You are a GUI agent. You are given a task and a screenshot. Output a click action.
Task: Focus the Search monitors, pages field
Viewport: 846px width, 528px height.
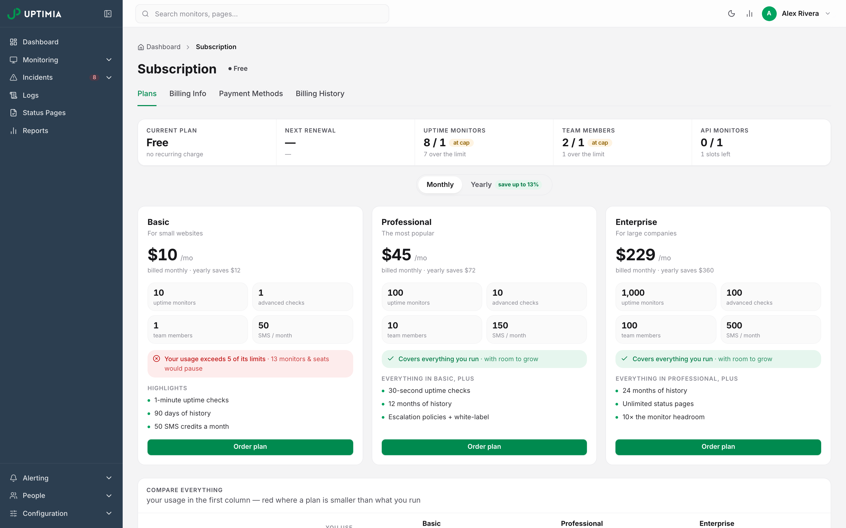[262, 14]
